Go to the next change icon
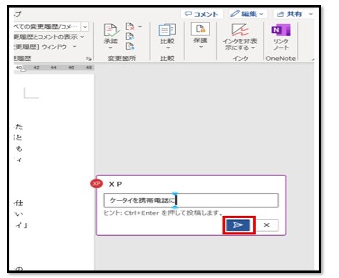The image size is (339, 278). 130,46
